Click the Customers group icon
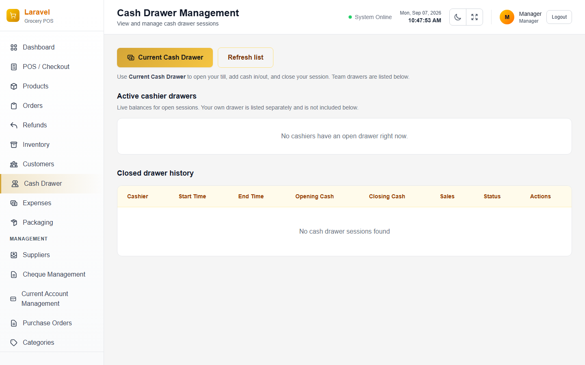585x365 pixels. pyautogui.click(x=14, y=164)
